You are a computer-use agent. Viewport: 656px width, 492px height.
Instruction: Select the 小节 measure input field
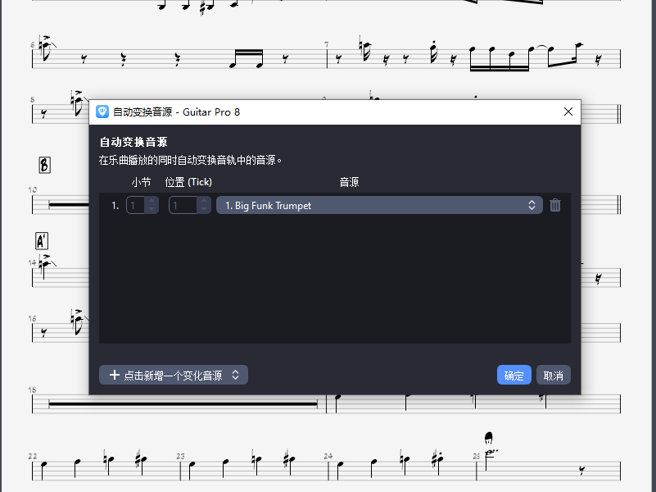pyautogui.click(x=137, y=205)
